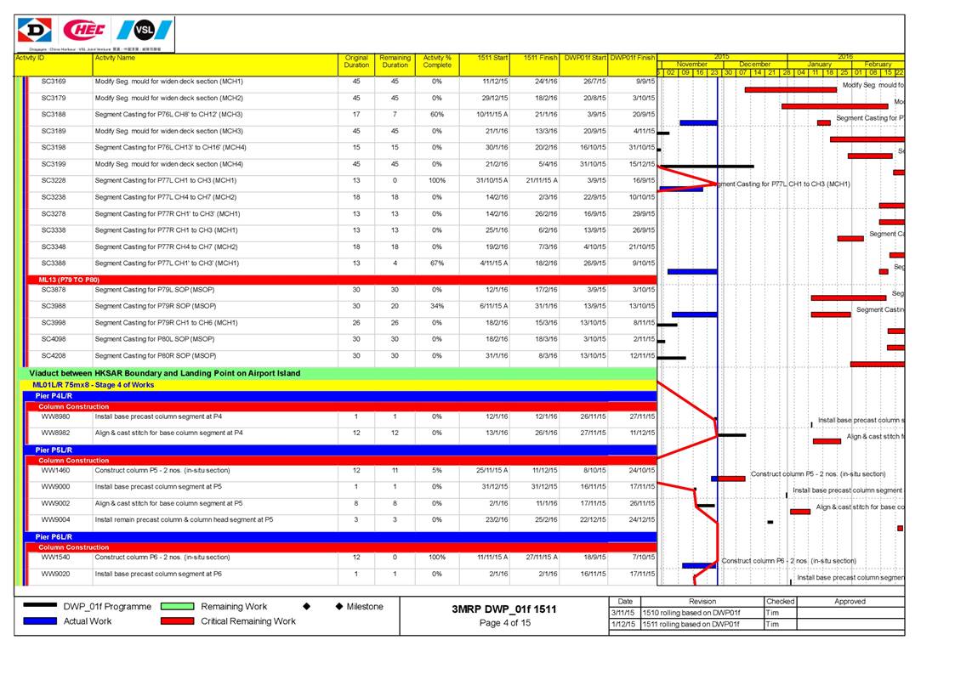
Task: Collapse the Viaduct between HKSAR Boundary group band
Action: pos(338,373)
